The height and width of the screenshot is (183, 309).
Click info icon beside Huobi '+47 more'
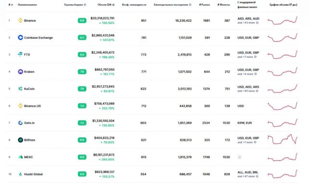[x=257, y=176]
